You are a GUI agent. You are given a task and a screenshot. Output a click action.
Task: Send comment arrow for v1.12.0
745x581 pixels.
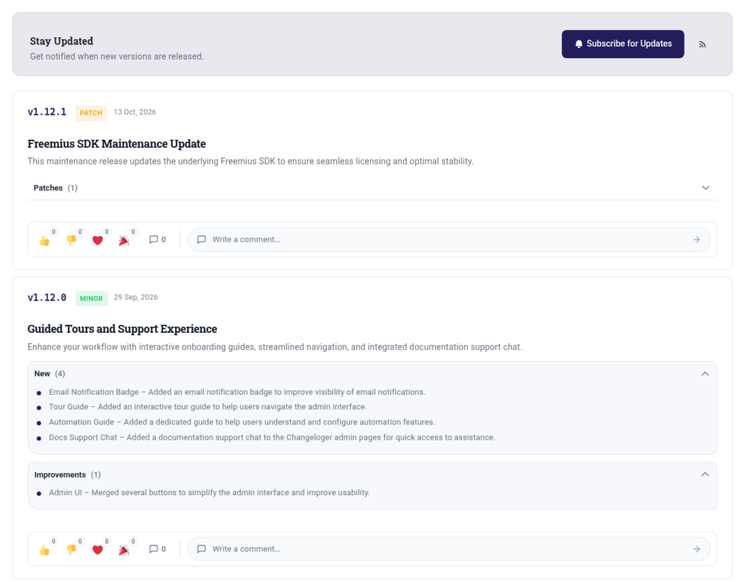(696, 549)
